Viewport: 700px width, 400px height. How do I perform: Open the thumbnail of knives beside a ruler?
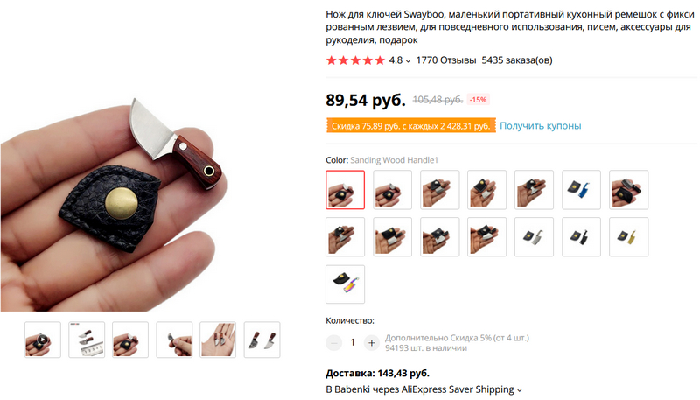87,340
